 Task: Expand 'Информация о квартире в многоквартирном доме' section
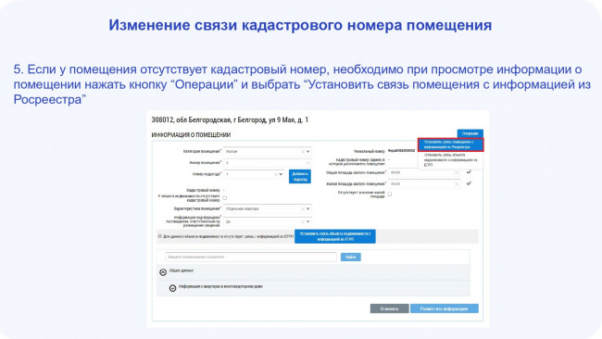click(173, 288)
